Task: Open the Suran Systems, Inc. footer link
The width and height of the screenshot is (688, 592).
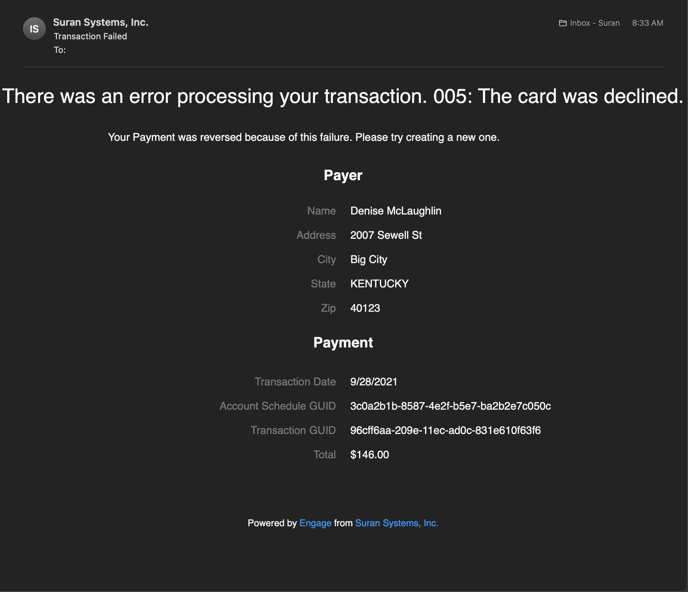Action: (396, 523)
